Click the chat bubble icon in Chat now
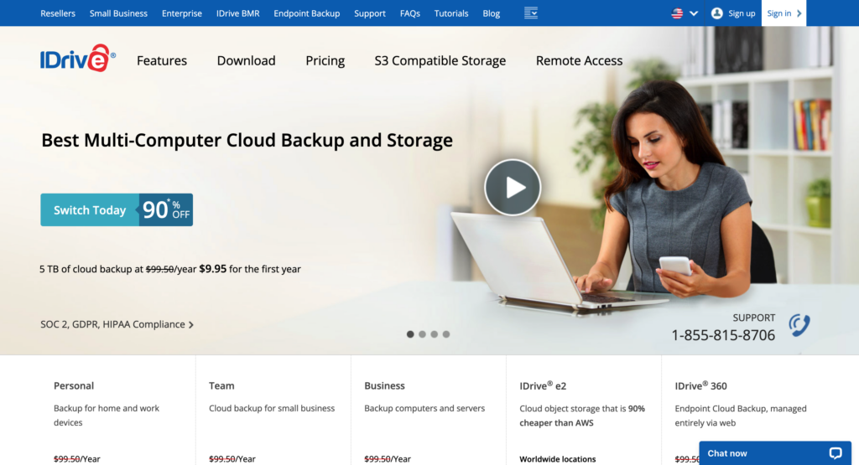 pyautogui.click(x=836, y=453)
